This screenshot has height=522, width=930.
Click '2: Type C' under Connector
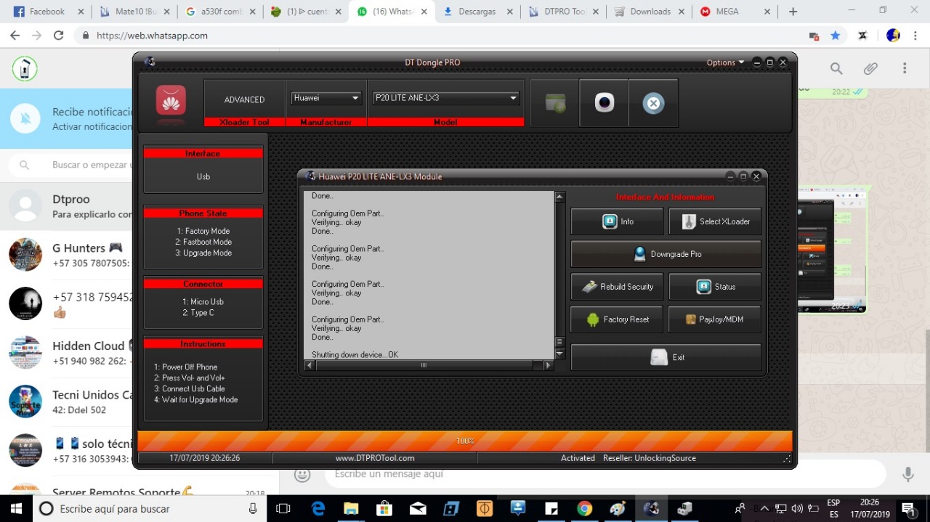pyautogui.click(x=198, y=313)
